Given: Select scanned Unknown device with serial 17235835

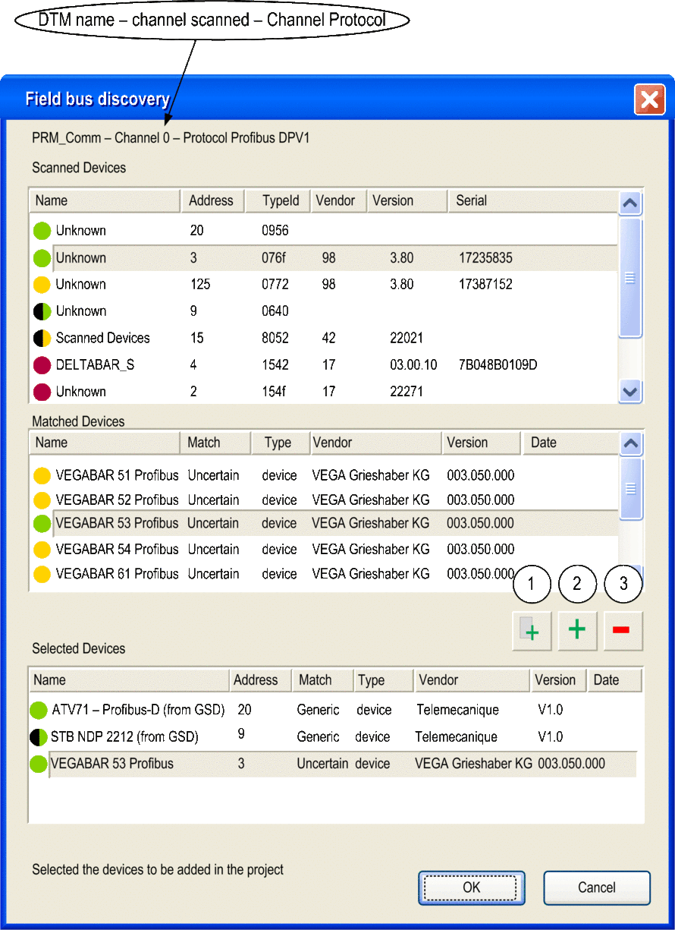Looking at the screenshot, I should (x=323, y=258).
